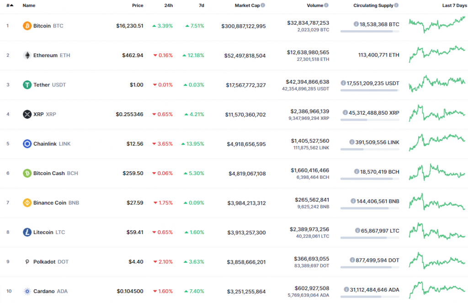
Task: Sort by Market Cap column header
Action: coord(247,5)
